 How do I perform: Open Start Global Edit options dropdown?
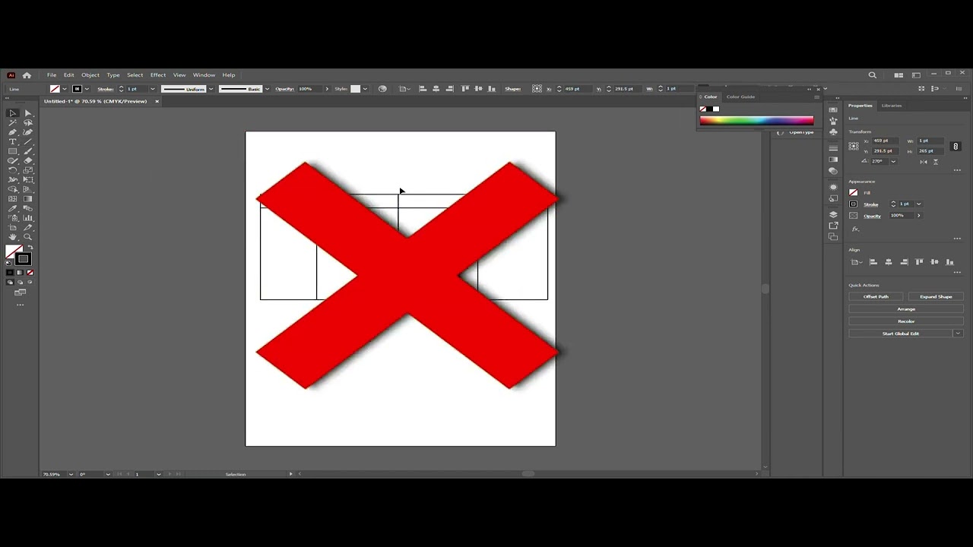click(958, 334)
